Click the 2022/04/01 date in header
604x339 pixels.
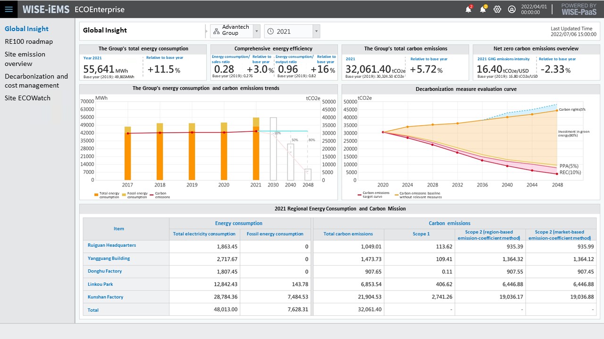(x=534, y=7)
